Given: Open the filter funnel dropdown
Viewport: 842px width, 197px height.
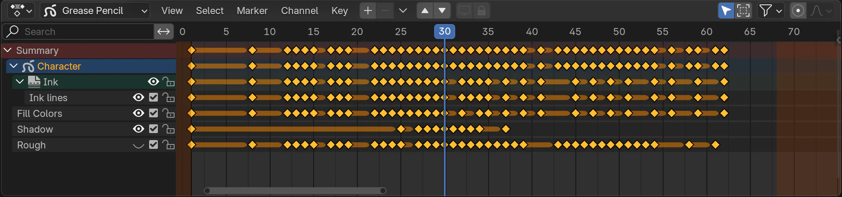Looking at the screenshot, I should tap(771, 11).
